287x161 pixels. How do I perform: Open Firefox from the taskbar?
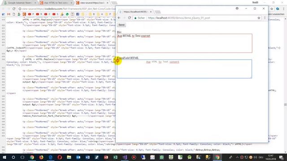click(x=41, y=157)
